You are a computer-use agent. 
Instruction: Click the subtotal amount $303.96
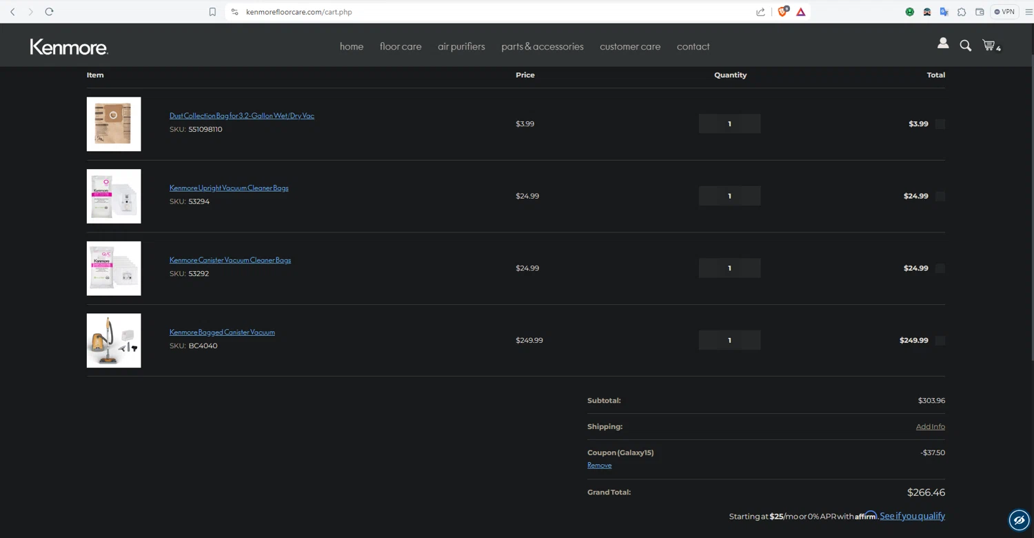[931, 401]
